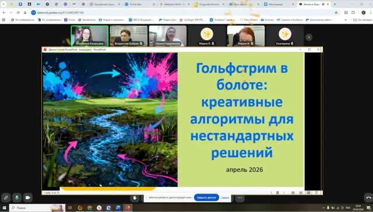Open slide navigator icon between slide arrows
The height and width of the screenshot is (212, 373).
[277, 193]
